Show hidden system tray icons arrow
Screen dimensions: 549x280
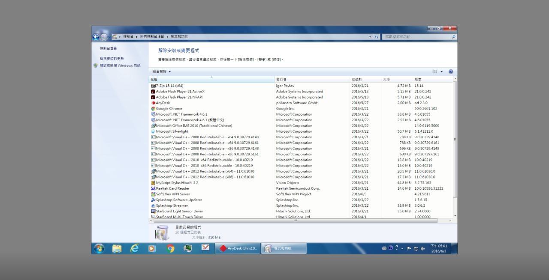403,248
